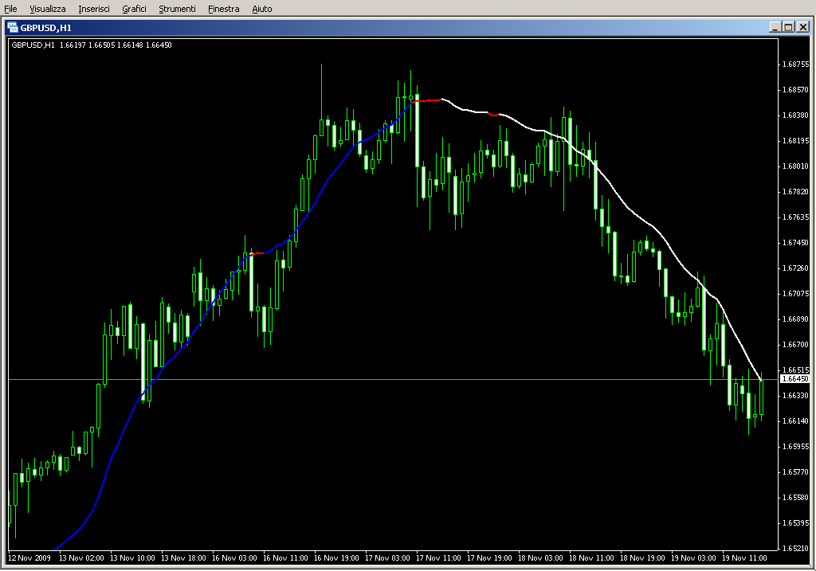The height and width of the screenshot is (571, 816).
Task: Open the Inserisci menu
Action: [94, 9]
